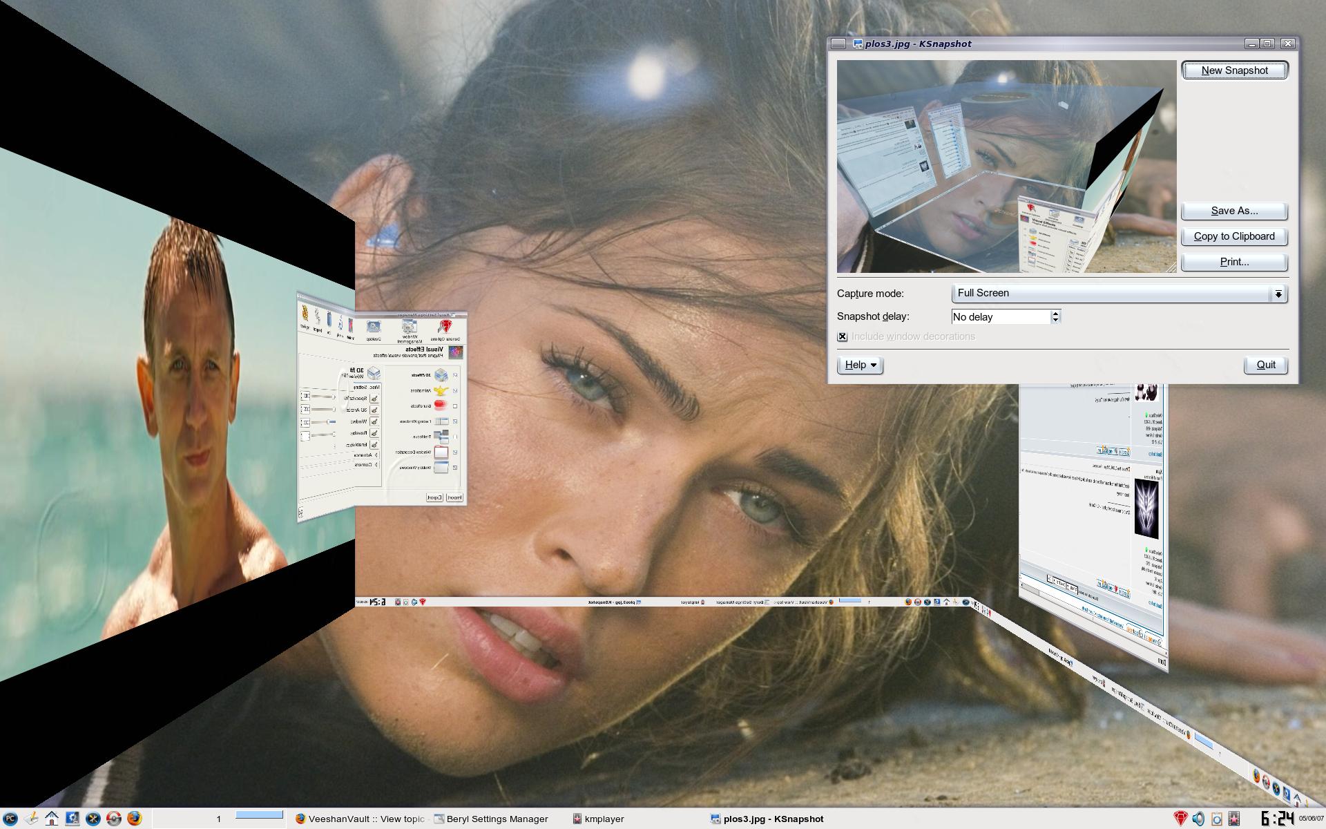Click the Capture mode dropdown arrow
The height and width of the screenshot is (829, 1326).
1278,294
